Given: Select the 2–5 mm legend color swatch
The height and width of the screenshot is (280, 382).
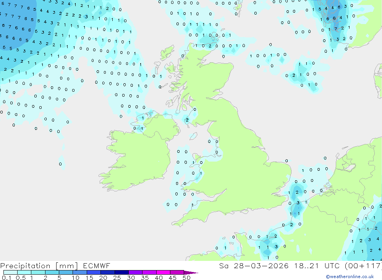Looking at the screenshot, I should tap(52, 272).
